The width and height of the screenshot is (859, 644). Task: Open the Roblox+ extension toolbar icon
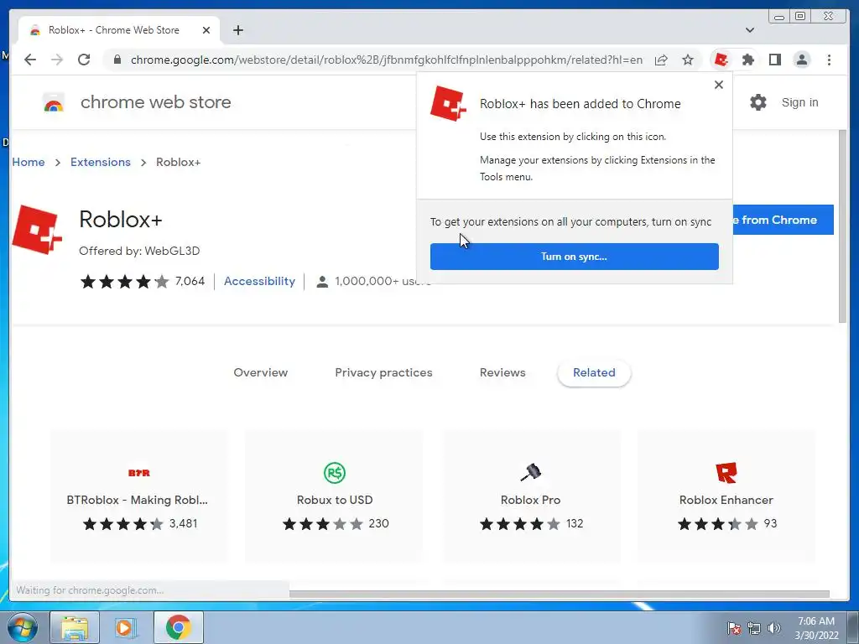point(721,60)
